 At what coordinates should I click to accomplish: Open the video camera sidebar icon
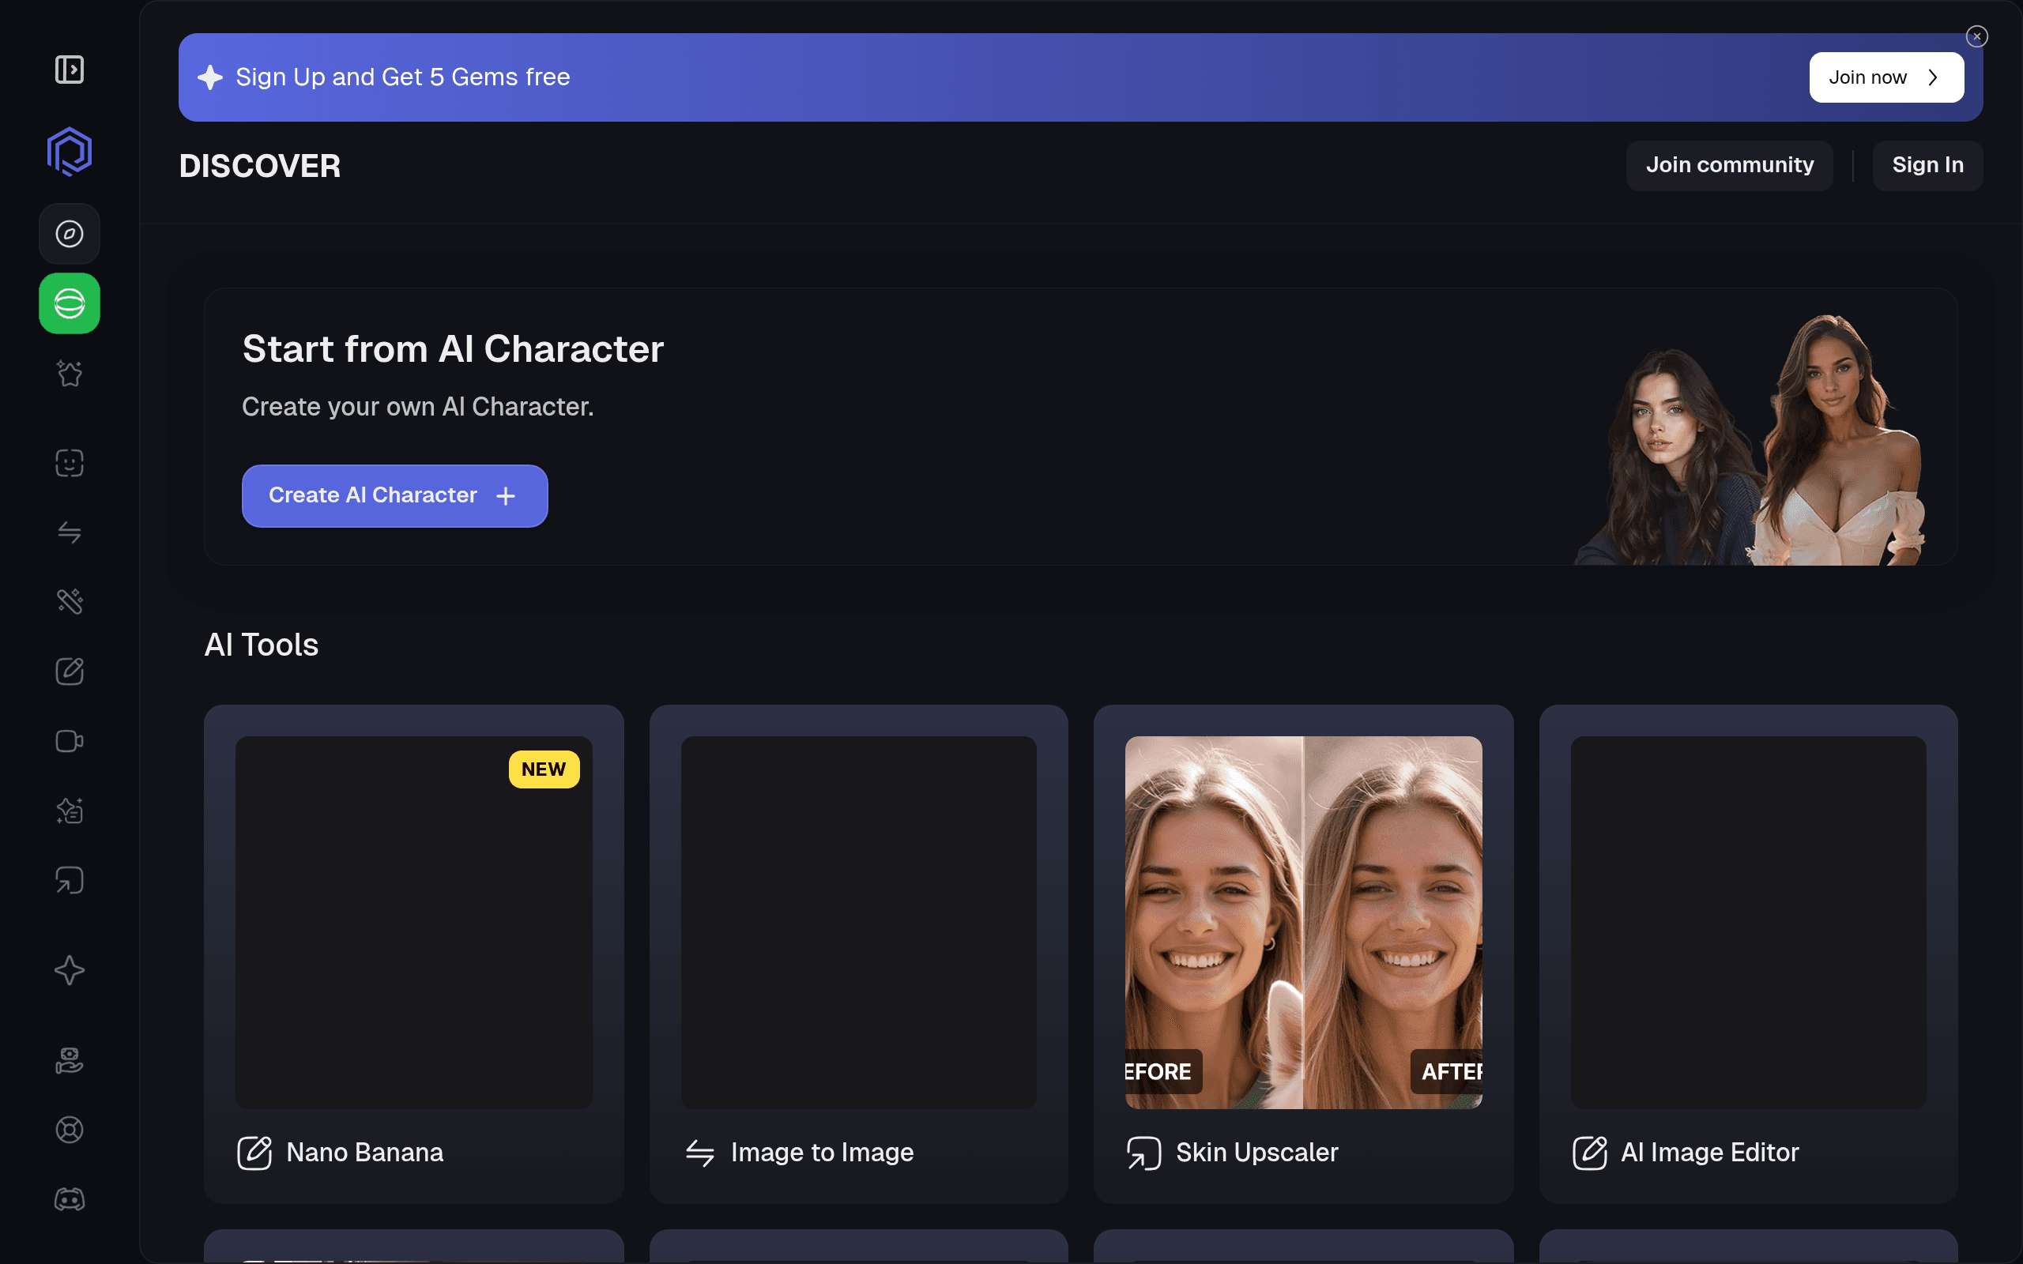[x=70, y=742]
